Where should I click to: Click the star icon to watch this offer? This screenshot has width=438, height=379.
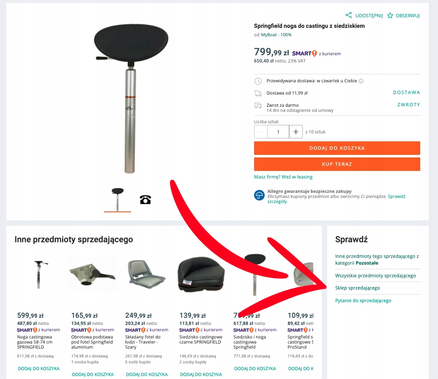(390, 16)
